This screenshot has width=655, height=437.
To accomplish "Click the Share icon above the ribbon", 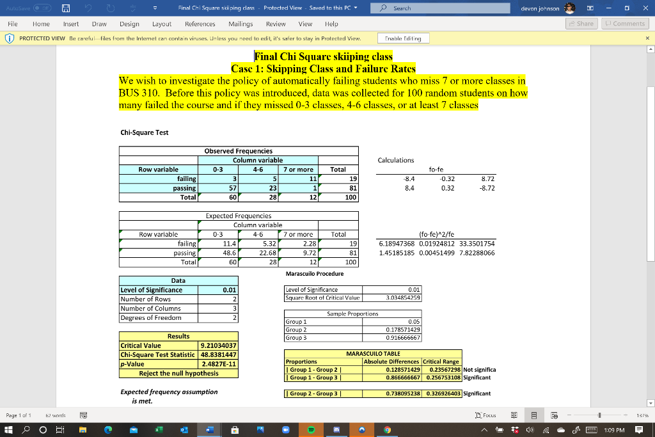I will (x=580, y=23).
